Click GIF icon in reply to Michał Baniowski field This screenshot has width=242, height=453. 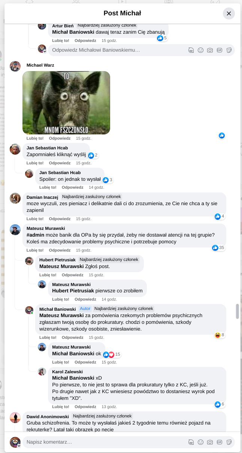[x=220, y=50]
